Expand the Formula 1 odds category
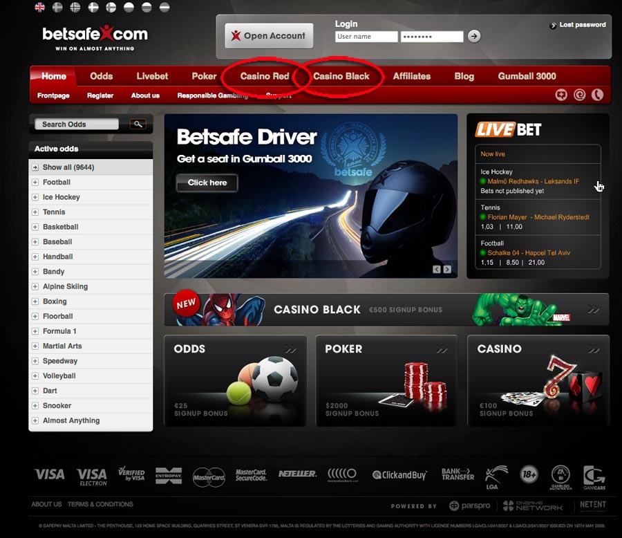Viewport: 622px width, 538px height. (35, 331)
